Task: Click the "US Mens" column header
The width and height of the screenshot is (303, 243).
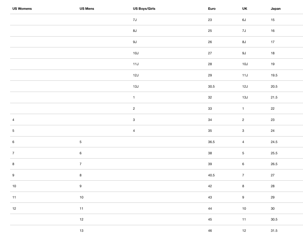Action: (x=87, y=9)
